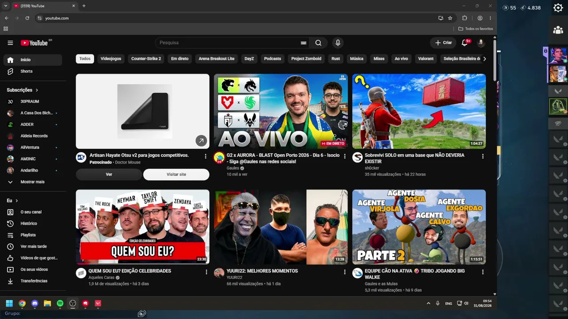
Task: Open Chrome extensions puzzle icon
Action: tap(465, 18)
